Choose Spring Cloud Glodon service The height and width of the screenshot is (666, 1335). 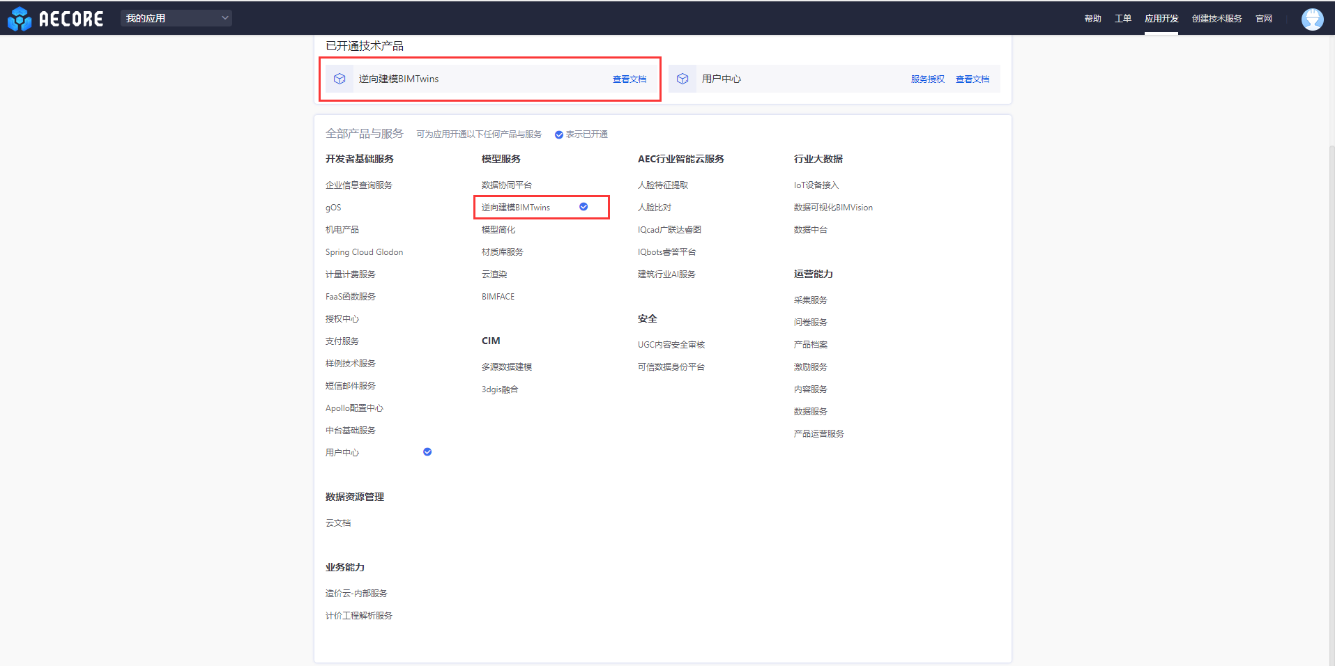(x=364, y=252)
